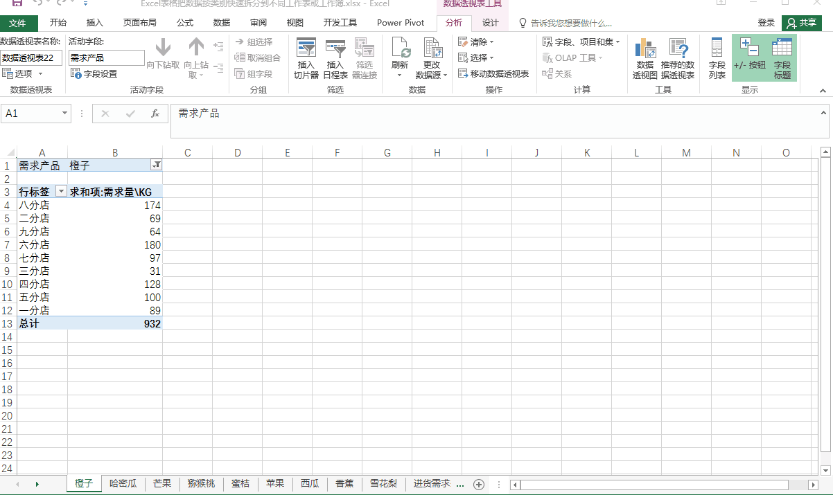This screenshot has width=833, height=495.
Task: Edit the PivotTable Name field
Action: 31,57
